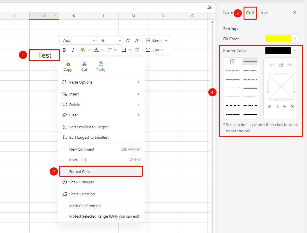Screen dimensions: 307x233
Task: Open the Border Color dropdown arrow
Action: (294, 50)
